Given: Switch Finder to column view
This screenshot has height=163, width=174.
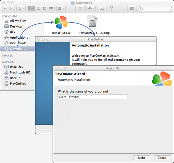Looking at the screenshot, I should tap(44, 8).
